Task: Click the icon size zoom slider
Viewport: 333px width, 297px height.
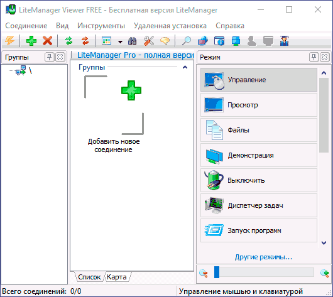Action: [x=264, y=272]
